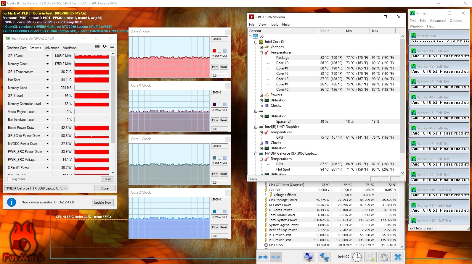Click the red color swatch on Core Clocks graph
The image size is (472, 264).
214,51
